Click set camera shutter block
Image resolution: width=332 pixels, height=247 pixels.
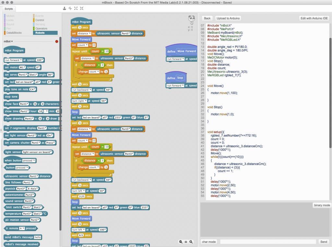pyautogui.click(x=30, y=143)
